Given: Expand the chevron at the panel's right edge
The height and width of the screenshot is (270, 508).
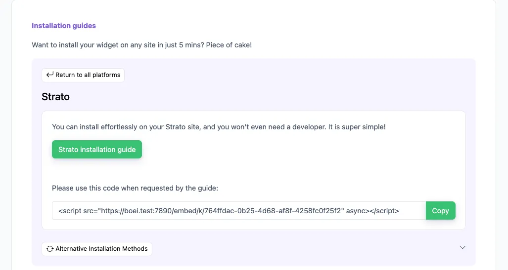Looking at the screenshot, I should [x=462, y=247].
